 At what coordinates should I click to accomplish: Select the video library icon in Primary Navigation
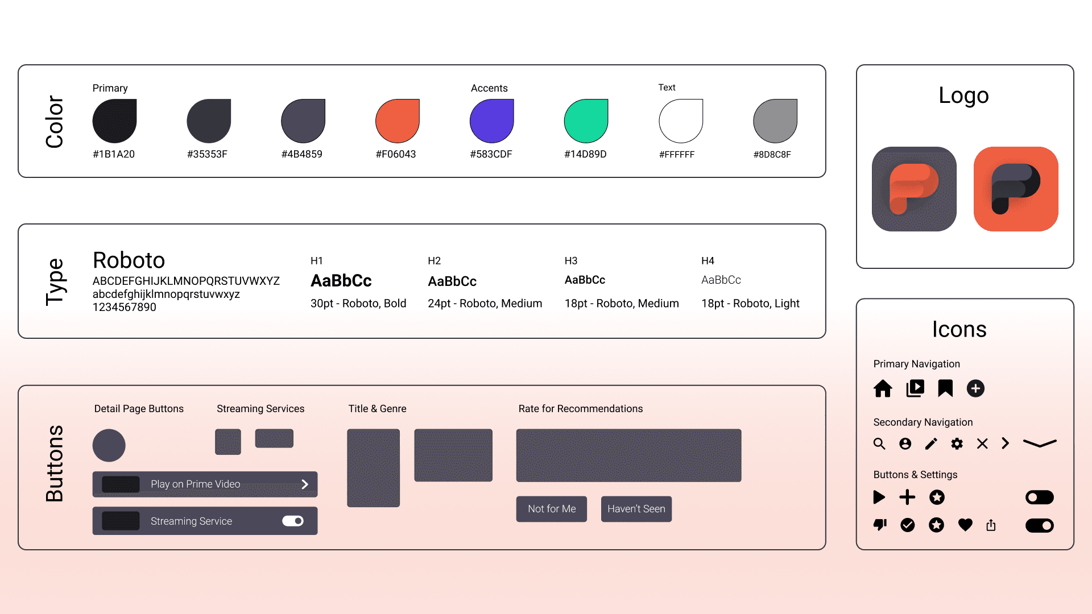915,389
